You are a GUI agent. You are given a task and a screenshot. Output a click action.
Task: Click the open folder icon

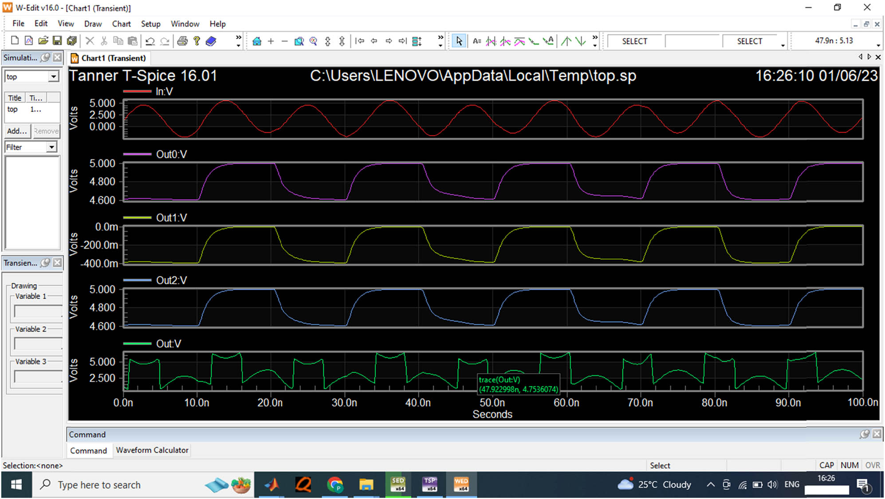43,41
